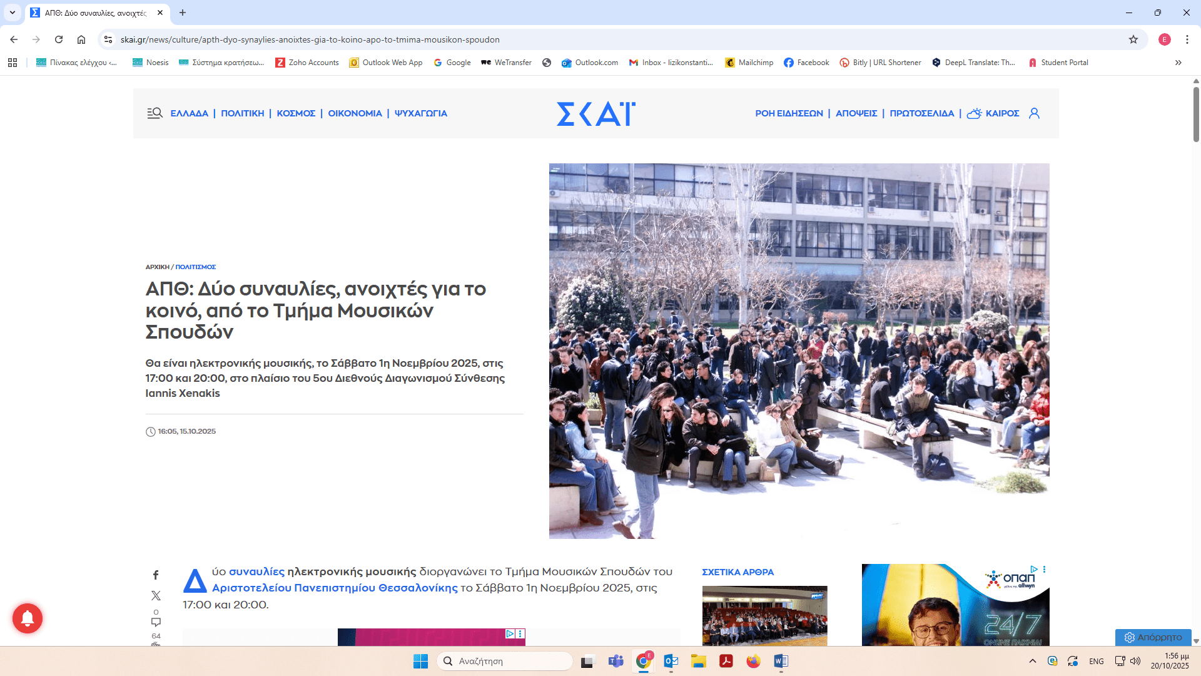Open Word from the taskbar
Image resolution: width=1201 pixels, height=676 pixels.
pyautogui.click(x=781, y=661)
